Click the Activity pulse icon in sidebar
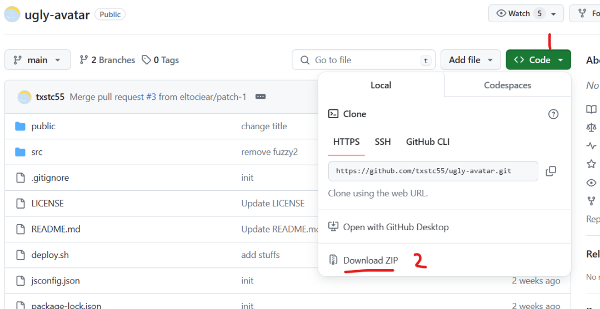This screenshot has height=309, width=600. 591,145
